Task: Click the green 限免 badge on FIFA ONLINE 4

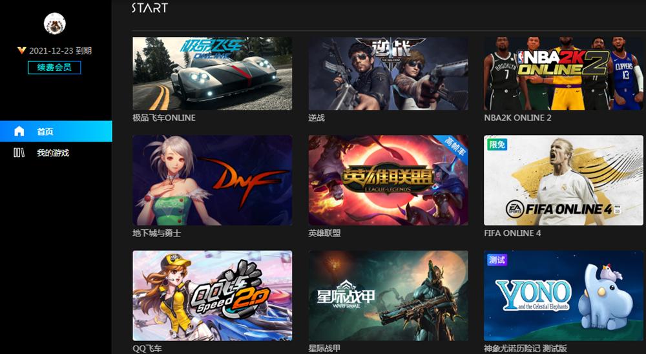Action: click(496, 145)
